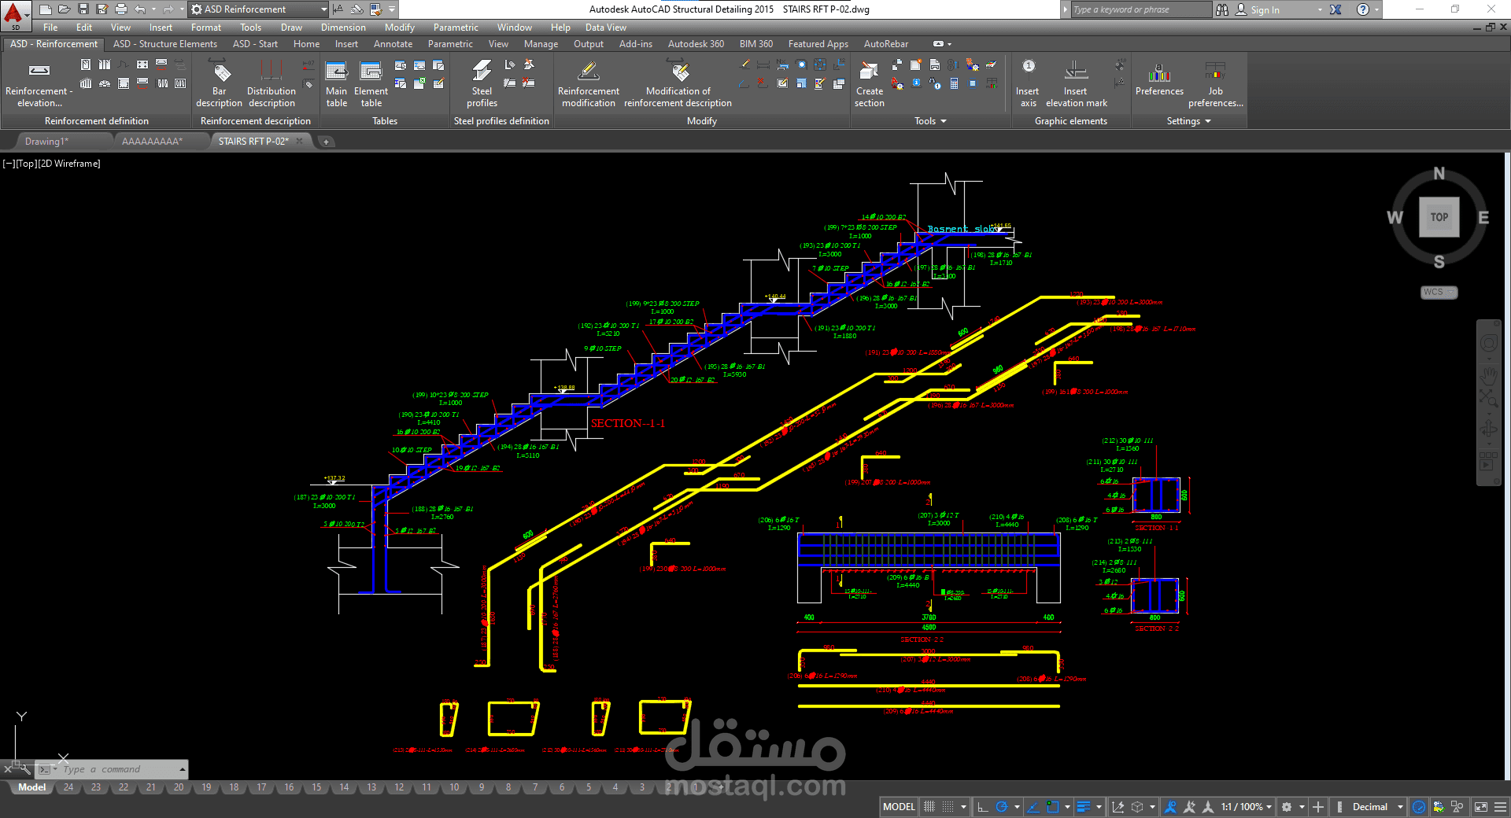The width and height of the screenshot is (1511, 818).
Task: Switch to the Drawing1* document tab
Action: click(47, 142)
